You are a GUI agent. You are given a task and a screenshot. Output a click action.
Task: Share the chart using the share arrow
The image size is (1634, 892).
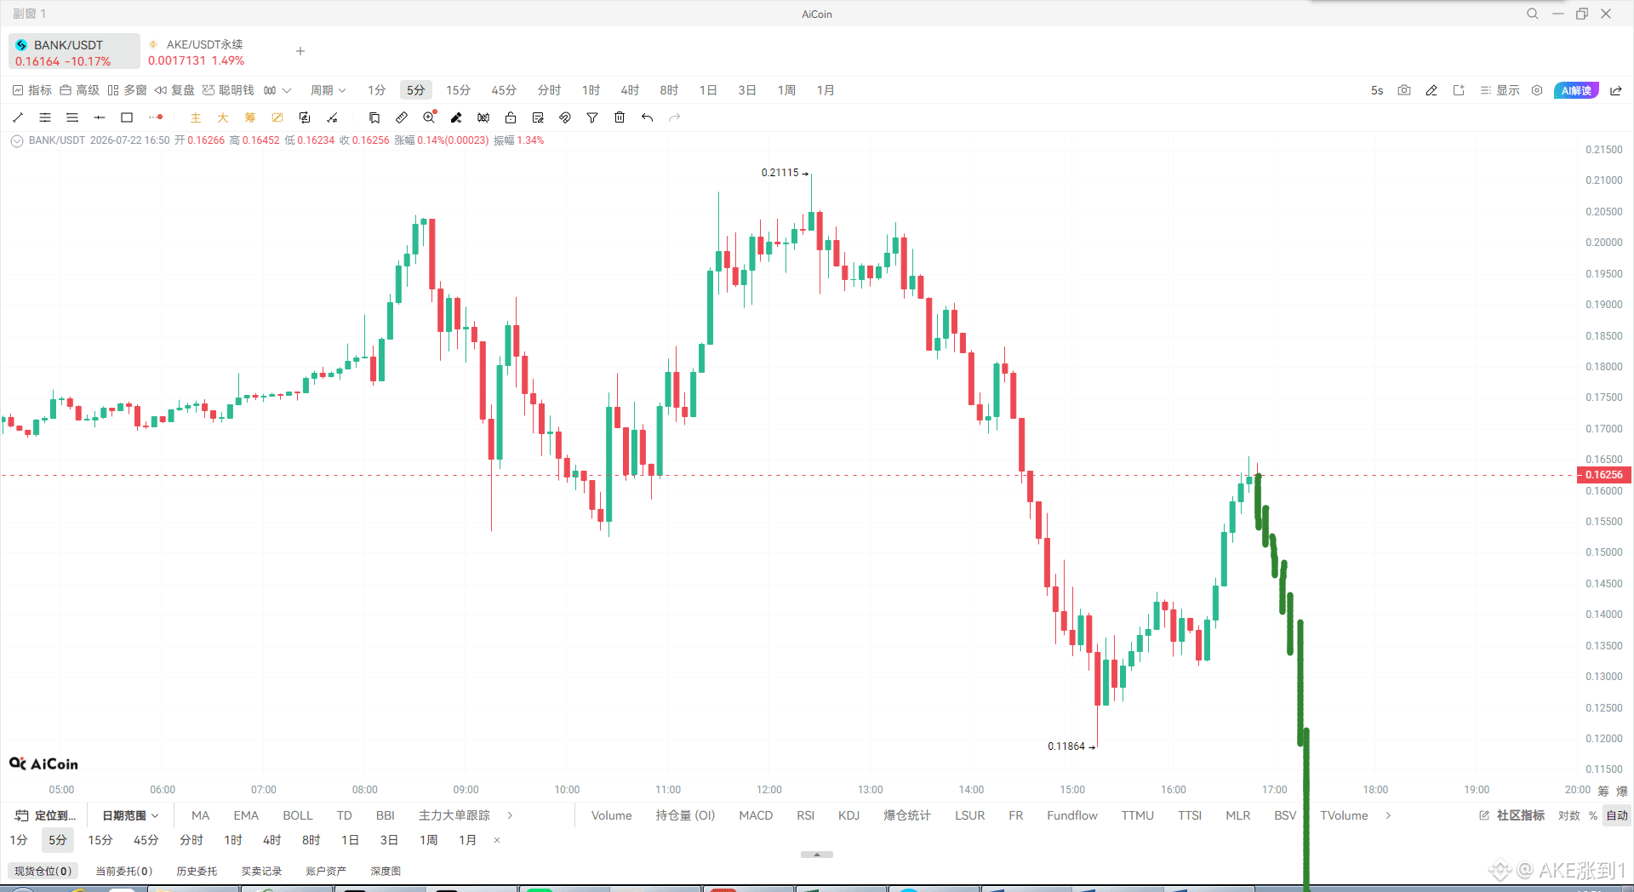click(1616, 90)
